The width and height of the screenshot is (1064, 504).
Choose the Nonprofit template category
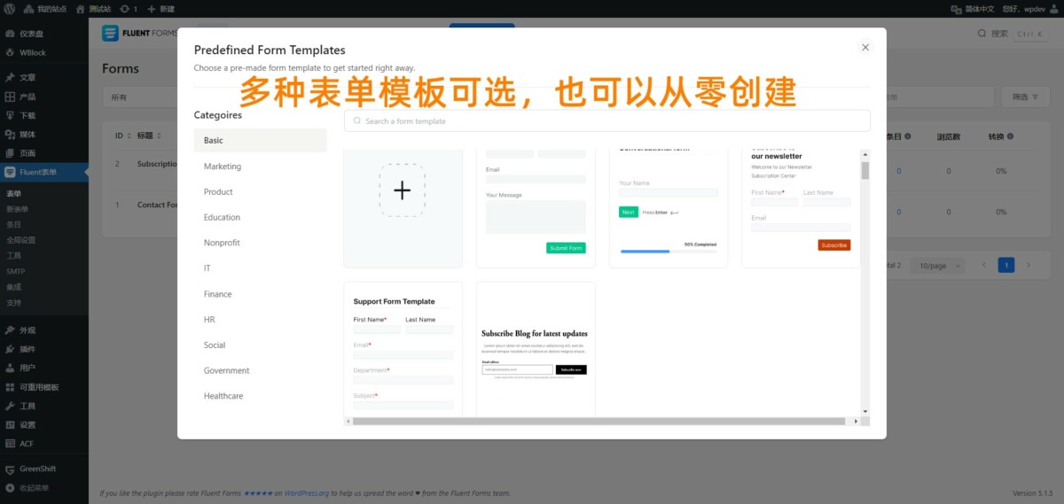(x=222, y=243)
